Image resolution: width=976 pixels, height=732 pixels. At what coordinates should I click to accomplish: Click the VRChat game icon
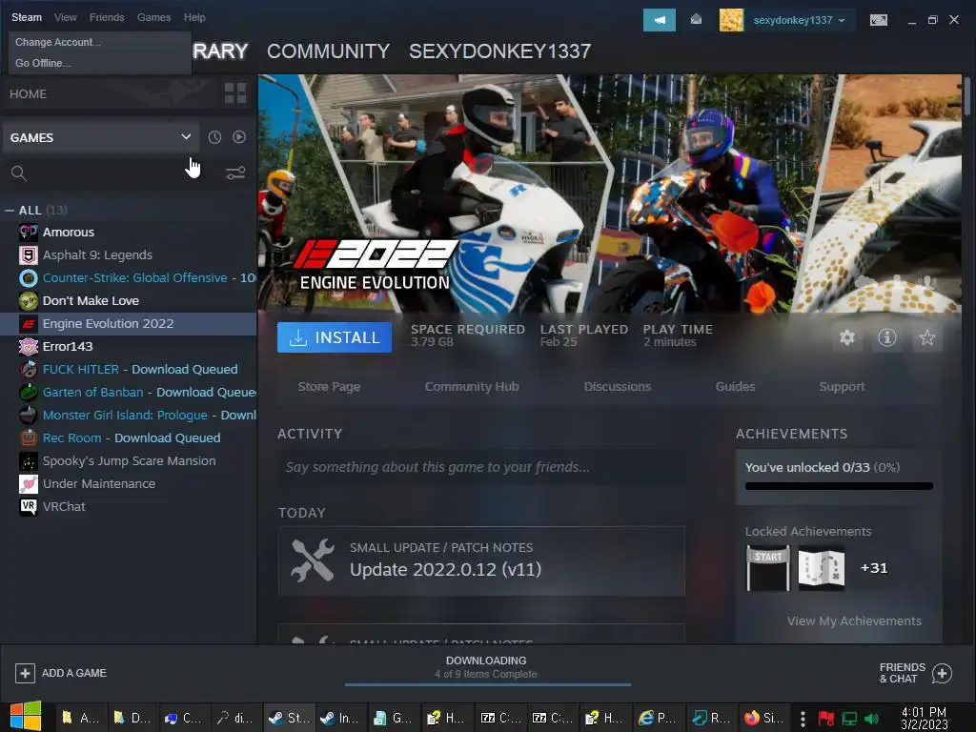click(x=28, y=507)
